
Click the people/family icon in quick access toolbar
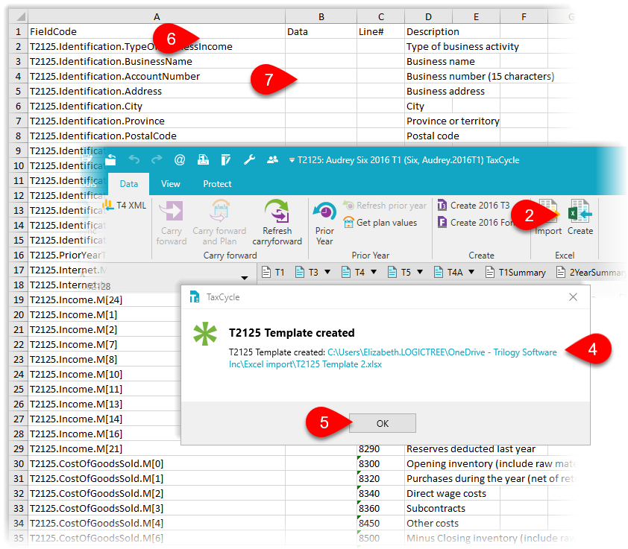(x=272, y=160)
